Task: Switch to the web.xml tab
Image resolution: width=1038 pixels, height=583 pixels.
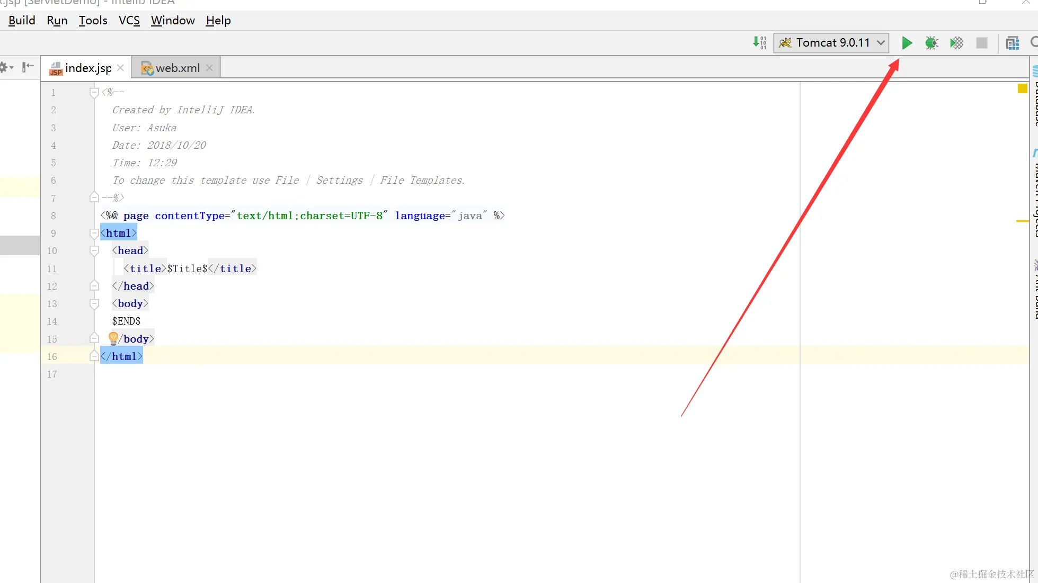Action: pyautogui.click(x=177, y=68)
